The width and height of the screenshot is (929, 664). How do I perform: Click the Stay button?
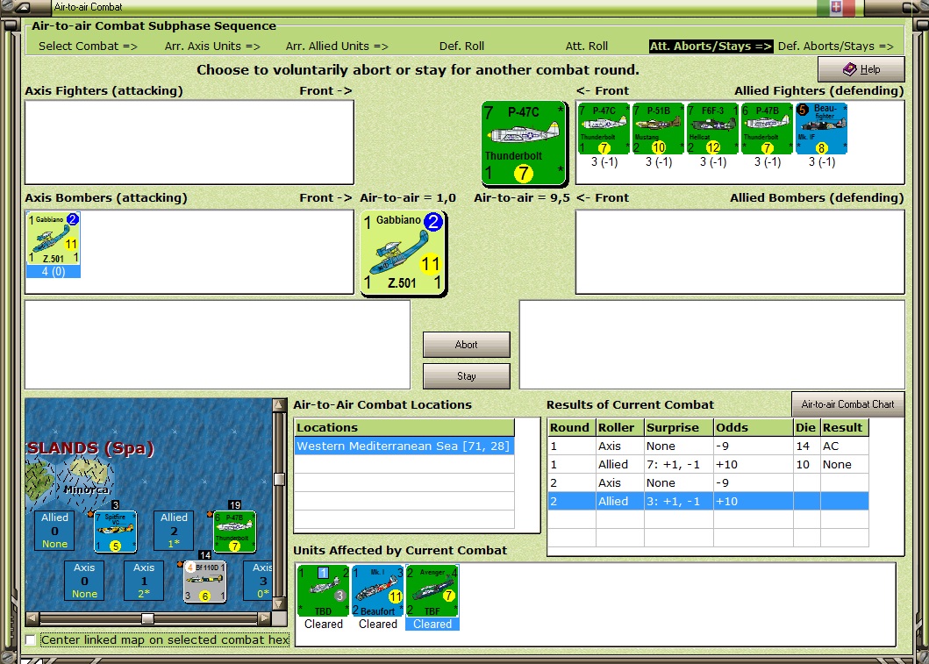pyautogui.click(x=467, y=376)
